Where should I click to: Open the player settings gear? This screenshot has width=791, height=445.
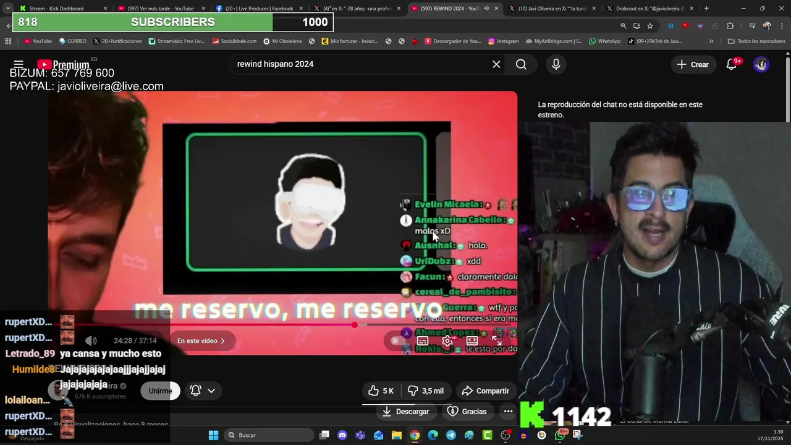coord(447,341)
